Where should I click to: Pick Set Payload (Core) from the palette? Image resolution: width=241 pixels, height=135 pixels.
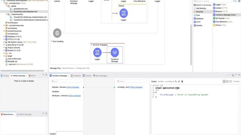[221, 18]
